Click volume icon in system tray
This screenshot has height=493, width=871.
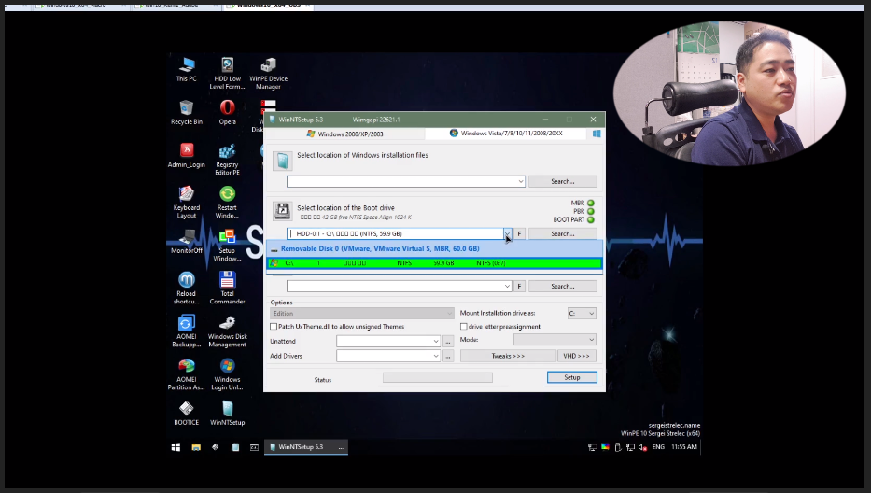coord(642,447)
